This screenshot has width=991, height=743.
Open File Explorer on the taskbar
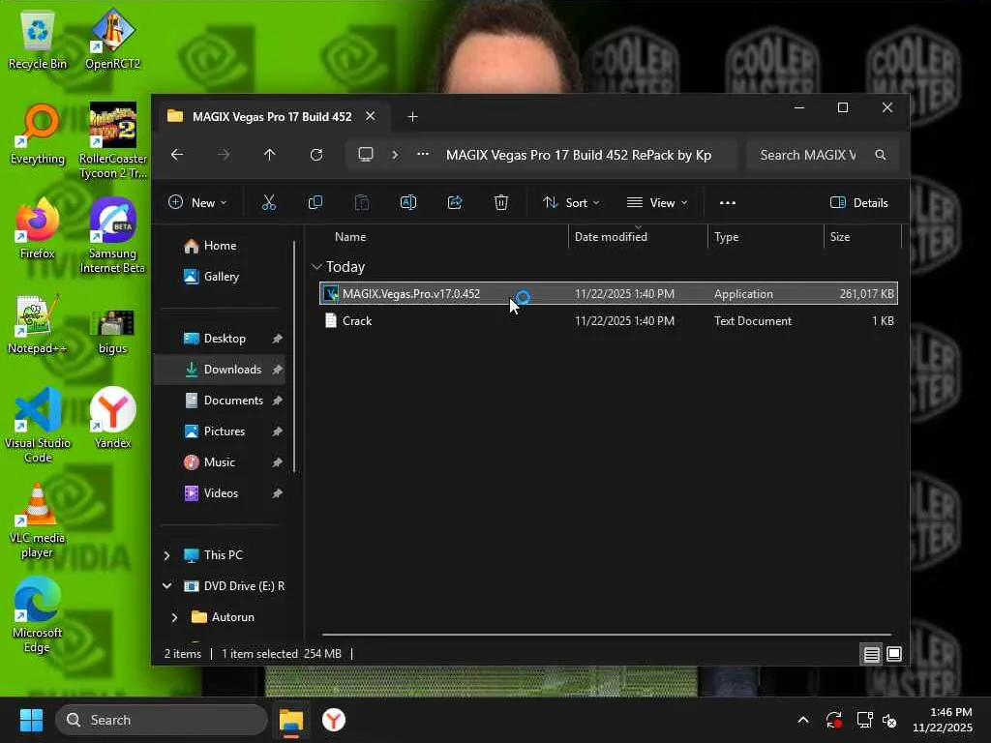(291, 720)
